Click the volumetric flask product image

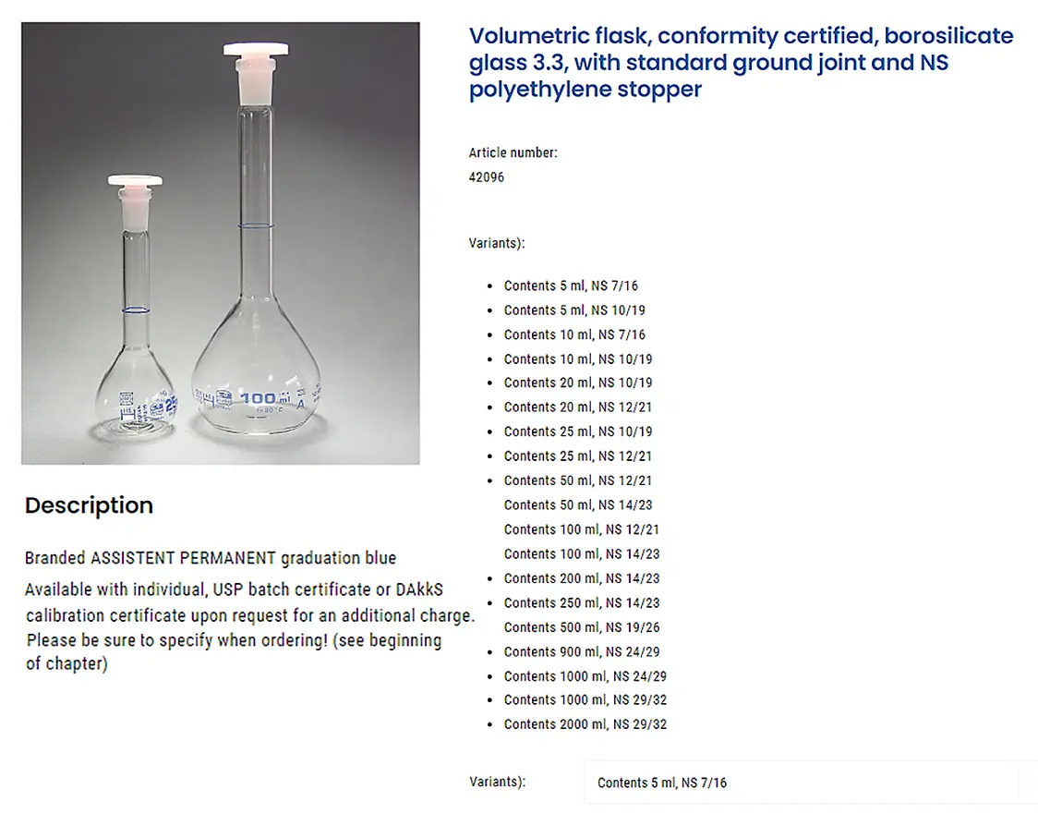[221, 243]
